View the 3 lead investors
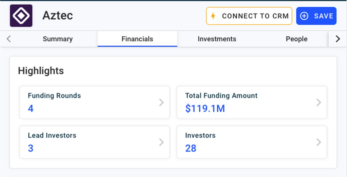Screen dimensions: 347x177 pos(31,148)
